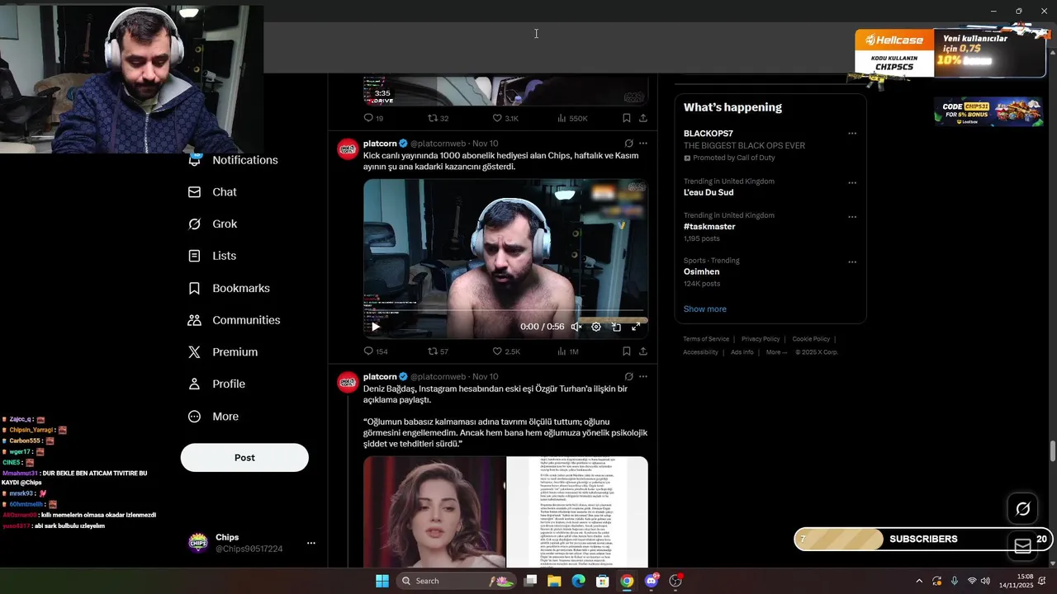
Task: Enter fullscreen on the tweet video
Action: (636, 327)
